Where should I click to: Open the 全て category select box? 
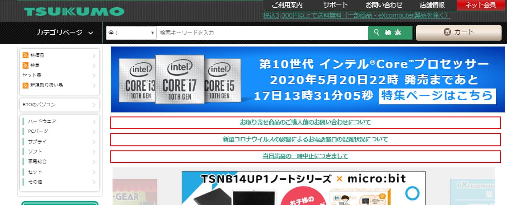131,33
